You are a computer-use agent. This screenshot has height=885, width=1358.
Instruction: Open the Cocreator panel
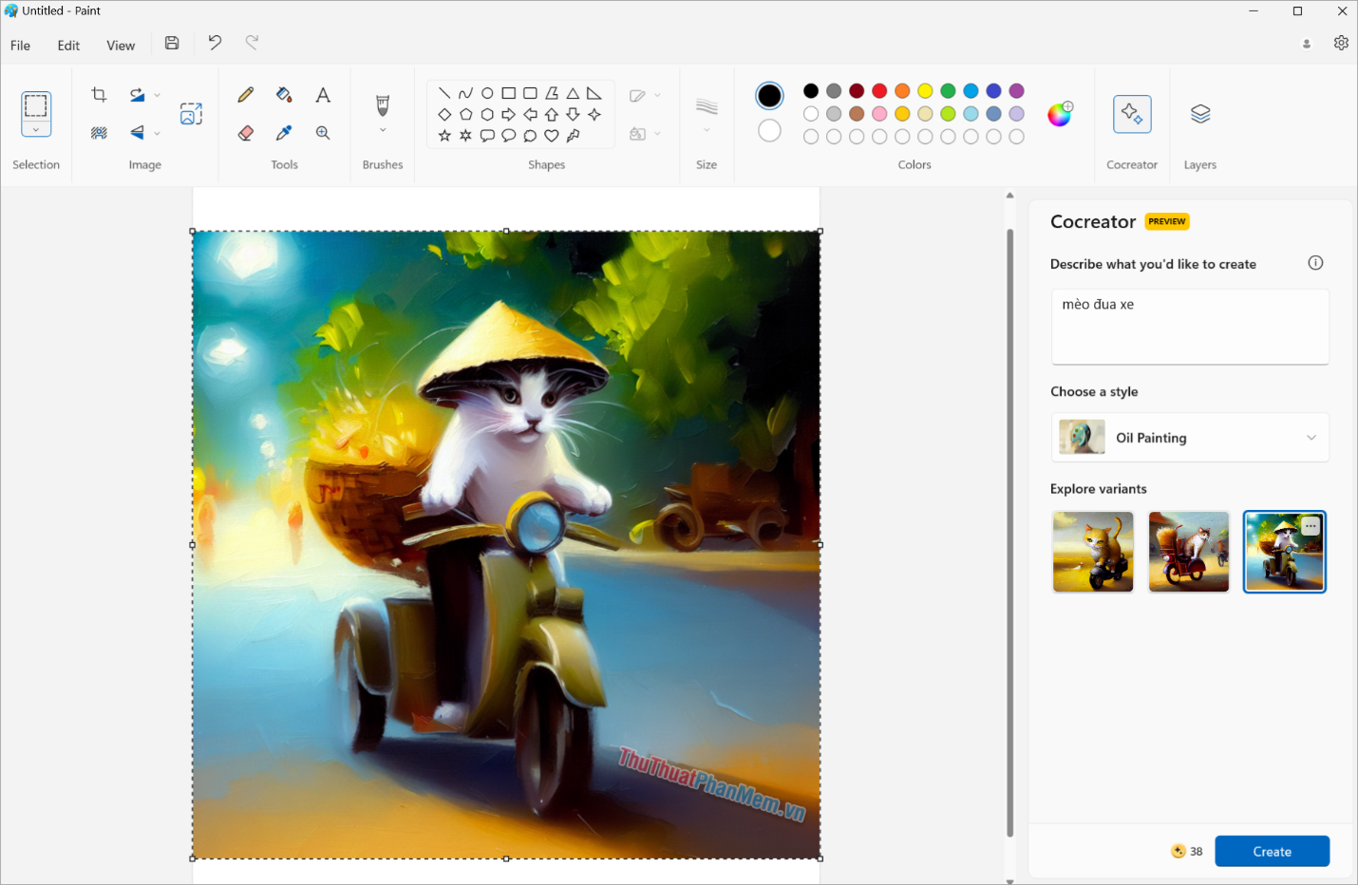1131,113
